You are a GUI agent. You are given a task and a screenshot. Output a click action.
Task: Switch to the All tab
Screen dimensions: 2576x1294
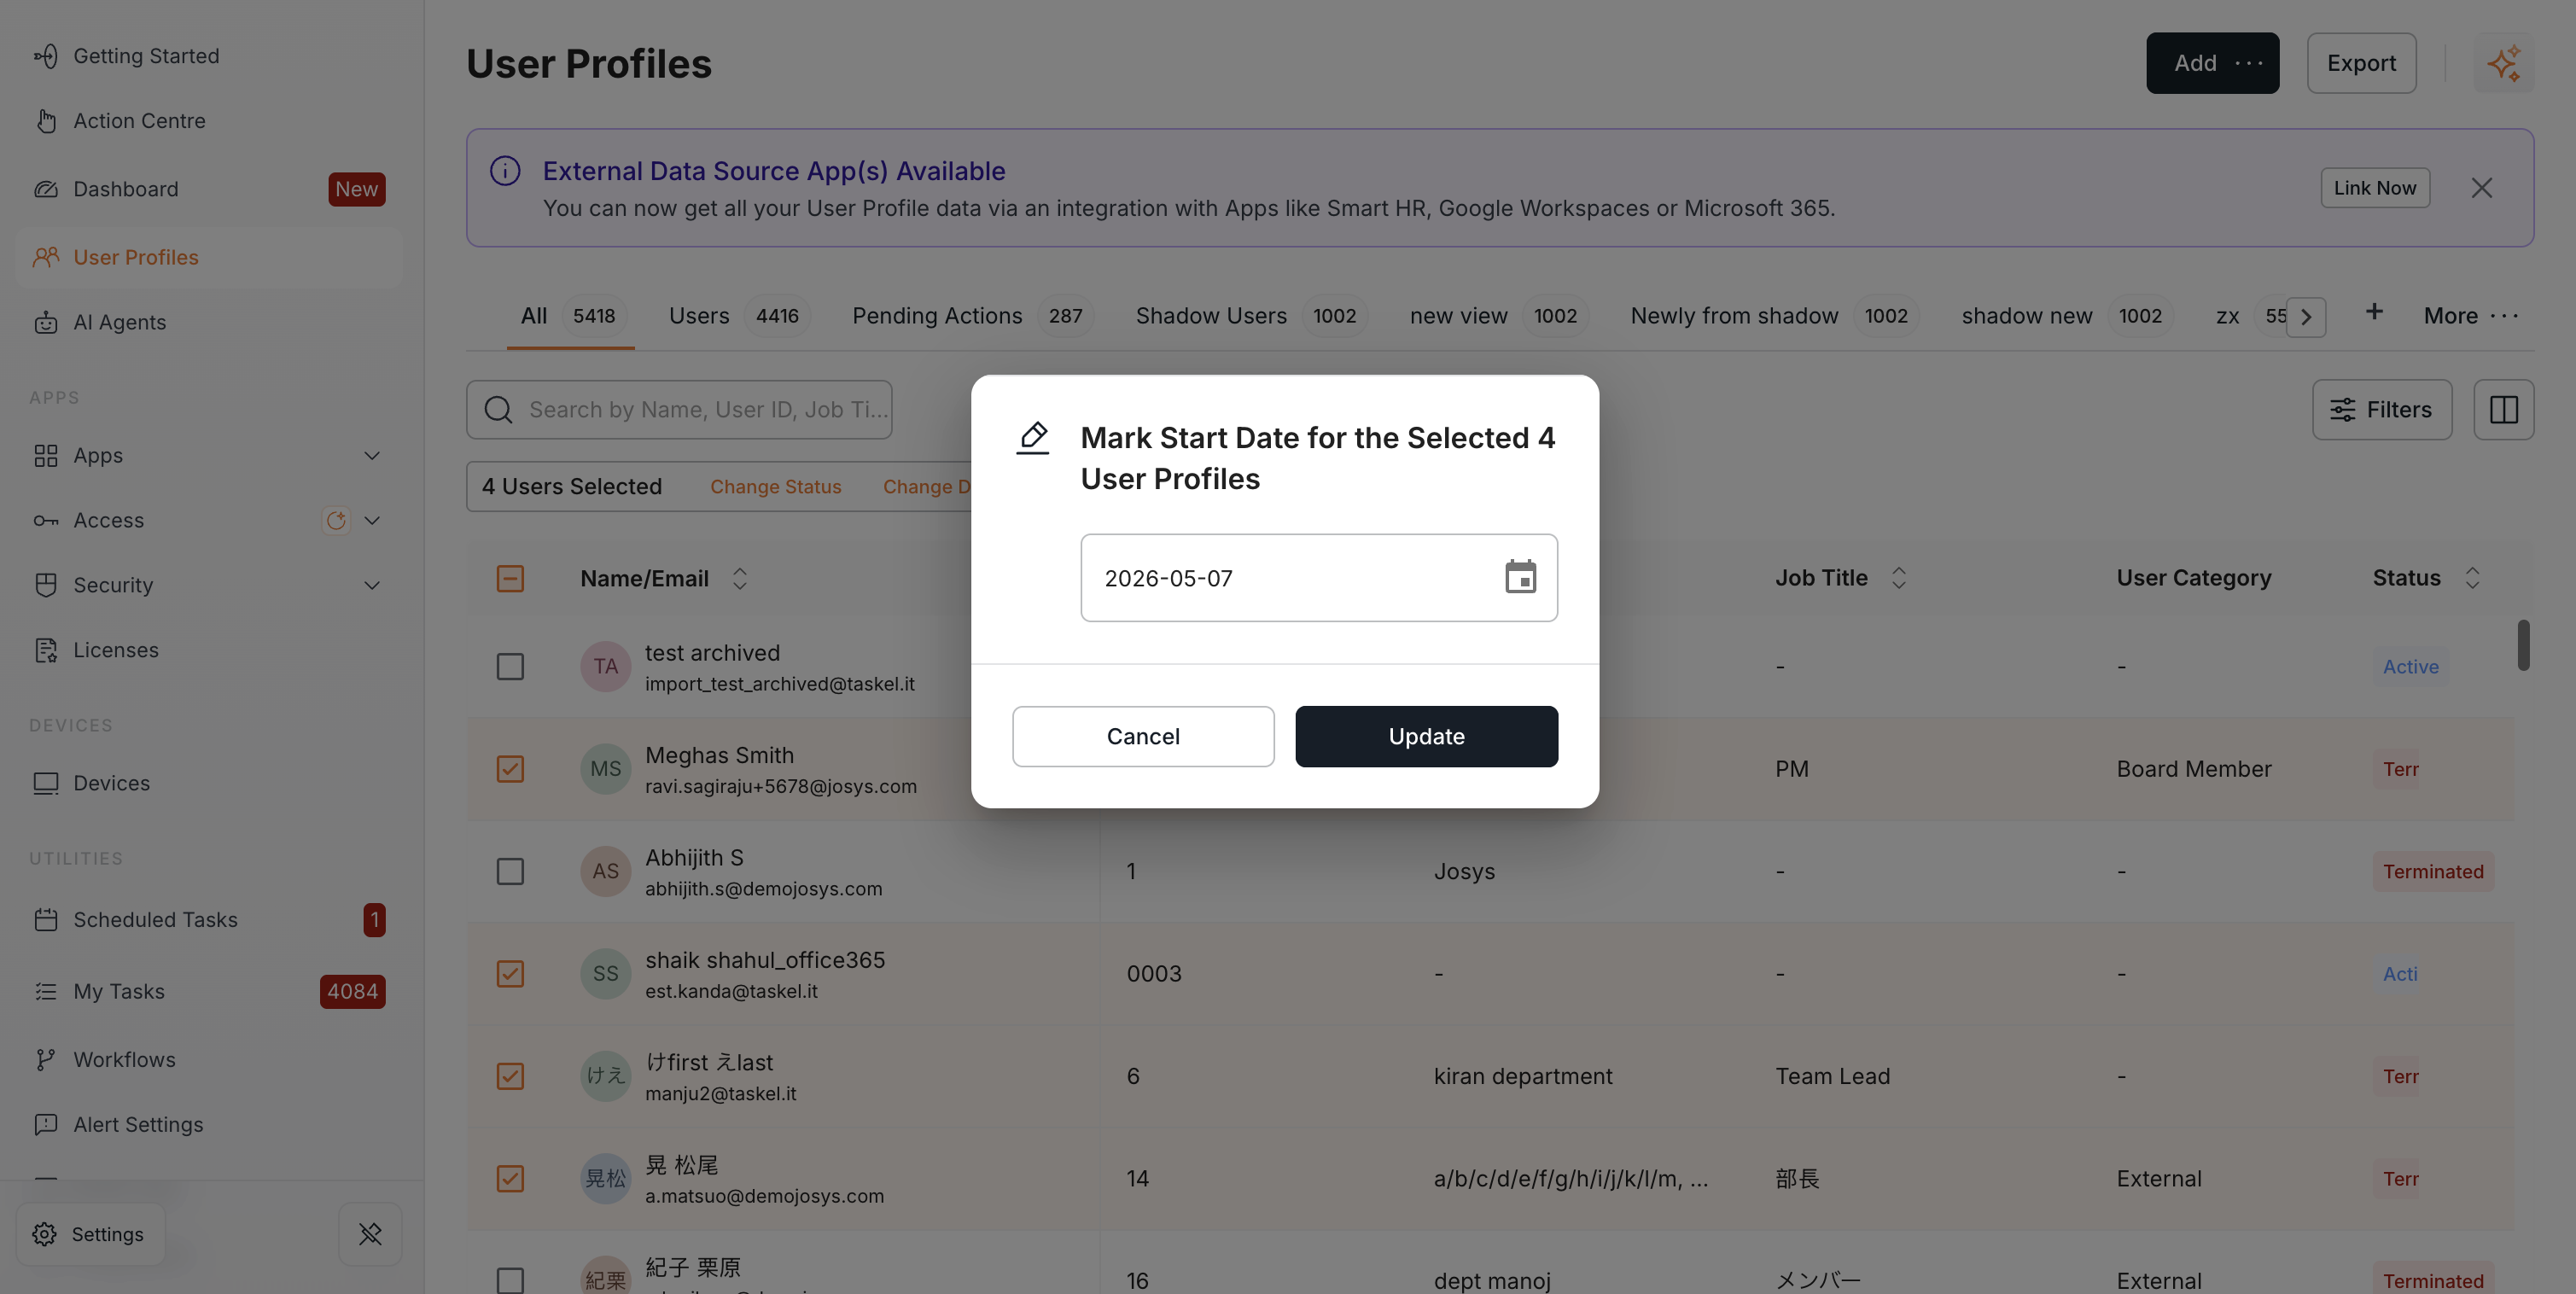[x=570, y=316]
